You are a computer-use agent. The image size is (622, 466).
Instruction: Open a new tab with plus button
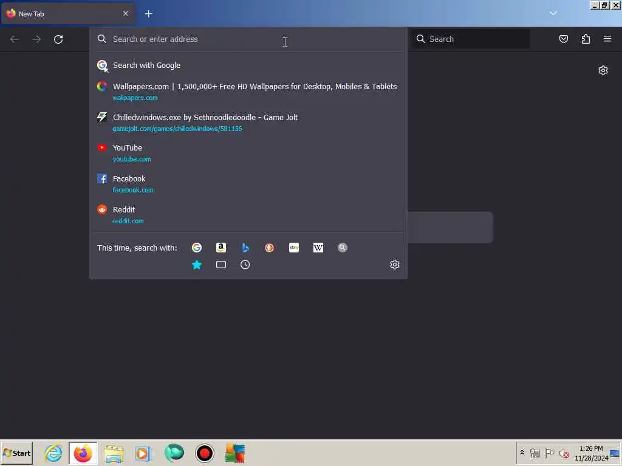pos(148,14)
